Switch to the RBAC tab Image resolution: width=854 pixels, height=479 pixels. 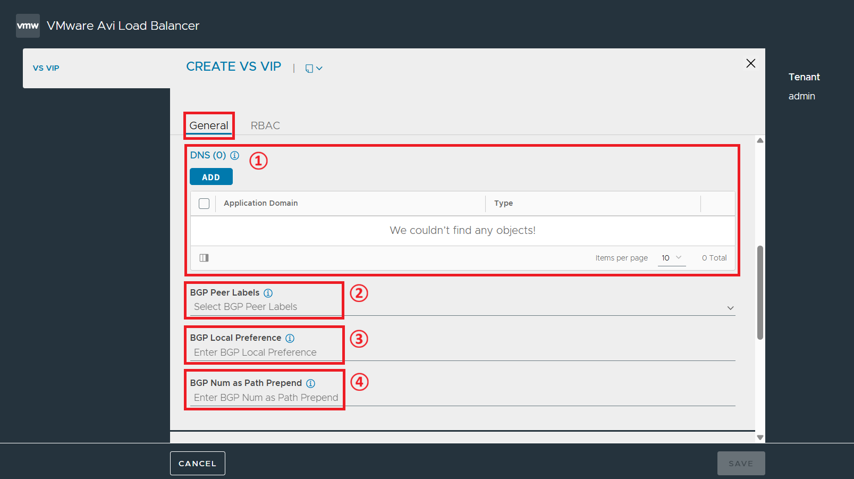(x=265, y=125)
